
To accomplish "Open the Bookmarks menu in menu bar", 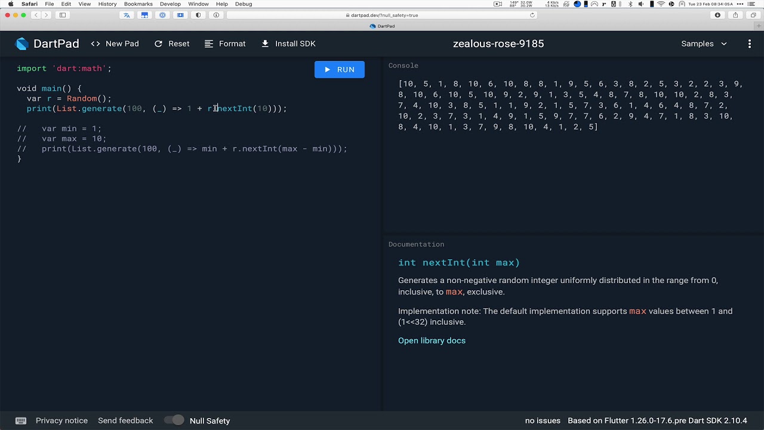I will coord(138,4).
